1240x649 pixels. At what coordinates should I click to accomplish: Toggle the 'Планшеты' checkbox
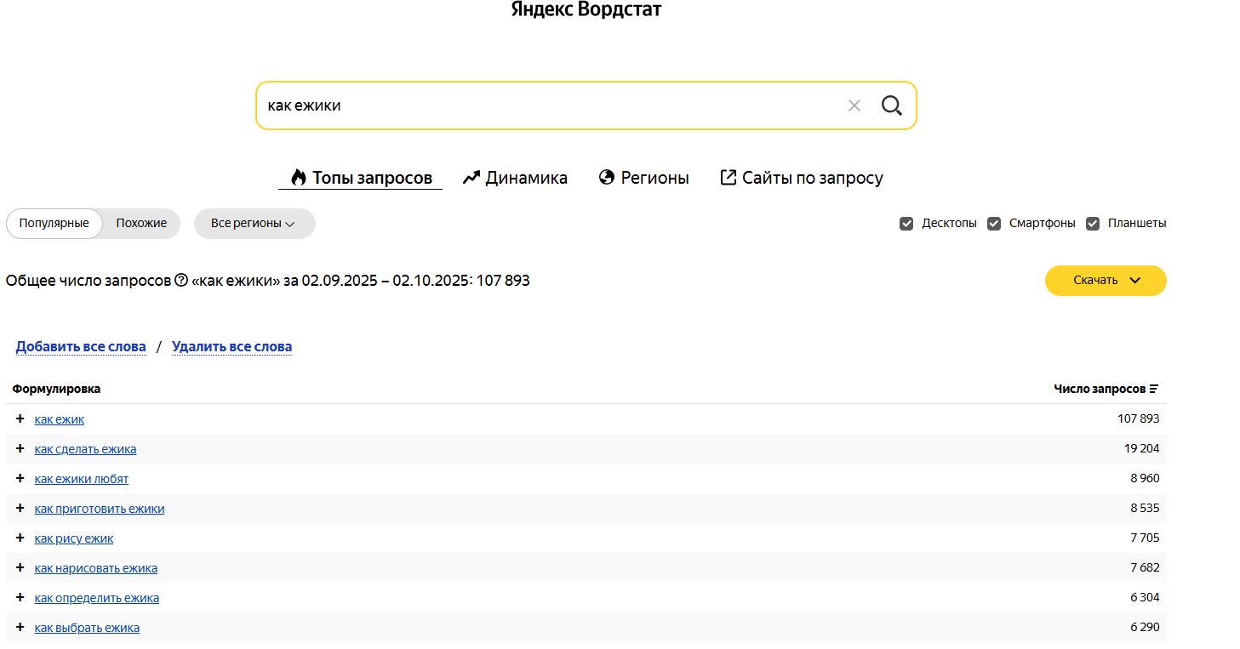[1093, 224]
